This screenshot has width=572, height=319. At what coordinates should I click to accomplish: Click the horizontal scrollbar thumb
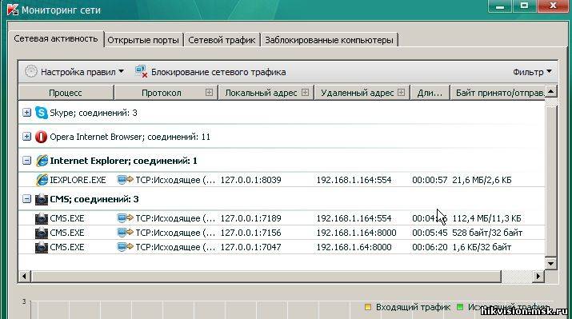click(x=266, y=276)
